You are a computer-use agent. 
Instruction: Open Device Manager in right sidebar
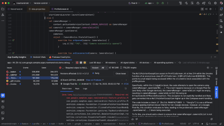click(221, 21)
